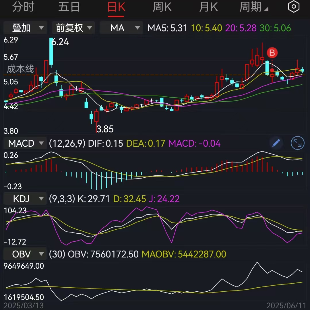Image resolution: width=310 pixels, height=310 pixels.
Task: Click the MA indicator label
Action: click(x=117, y=28)
